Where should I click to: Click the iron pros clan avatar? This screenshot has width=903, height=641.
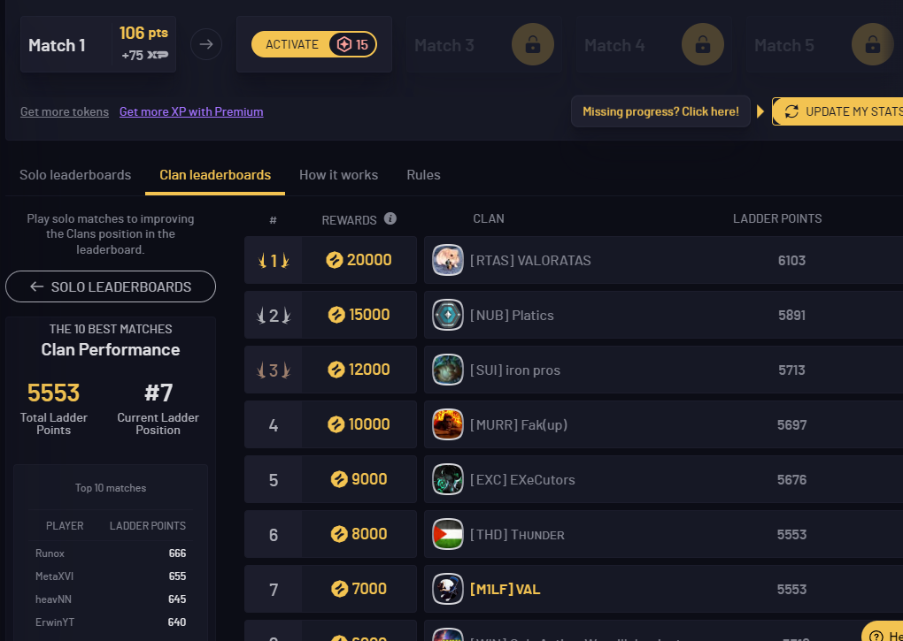pyautogui.click(x=448, y=370)
